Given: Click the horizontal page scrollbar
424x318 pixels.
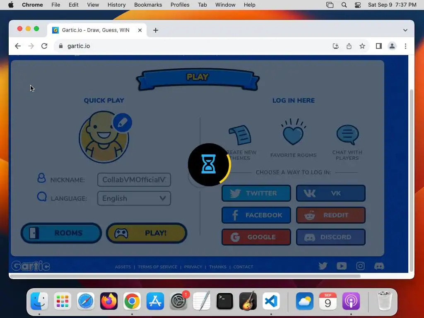Looking at the screenshot, I should coord(185,276).
